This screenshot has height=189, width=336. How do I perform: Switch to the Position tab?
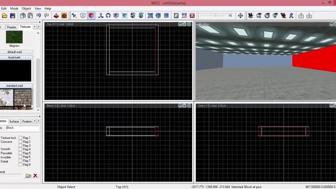pos(27,121)
